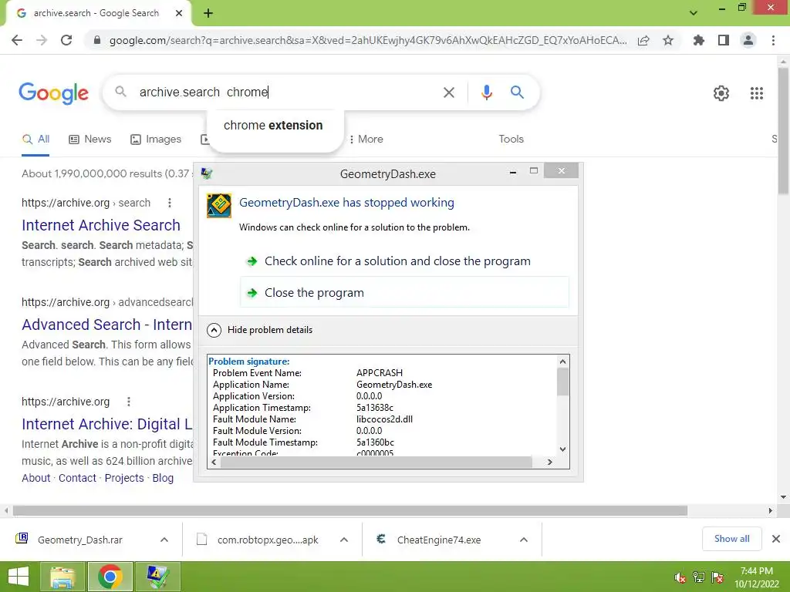Click the Geometry Dash icon in the crash dialog
790x592 pixels.
click(219, 205)
